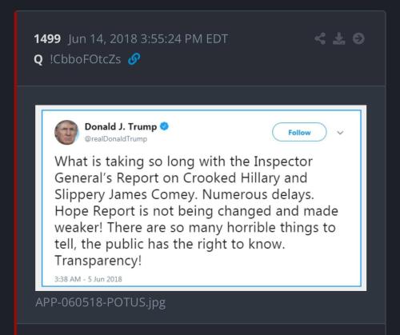Click Donald Trump's profile avatar
This screenshot has height=335, width=400.
pyautogui.click(x=66, y=132)
